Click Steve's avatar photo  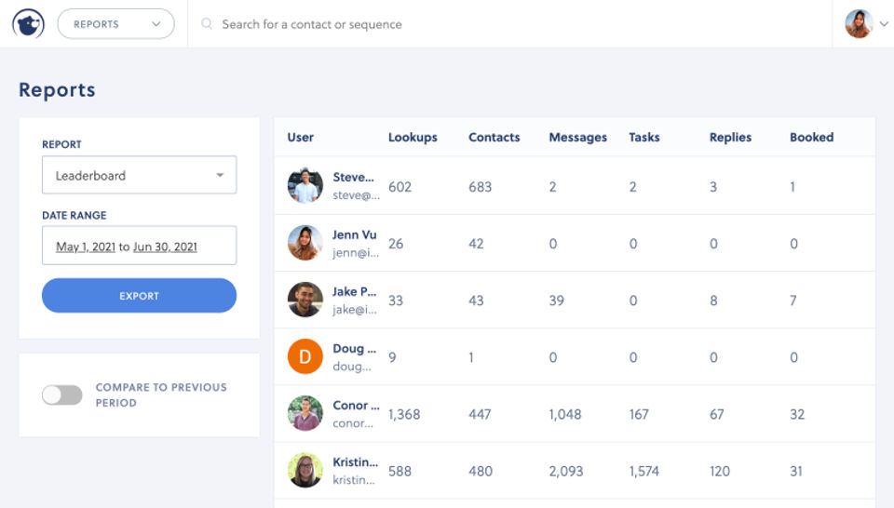305,186
